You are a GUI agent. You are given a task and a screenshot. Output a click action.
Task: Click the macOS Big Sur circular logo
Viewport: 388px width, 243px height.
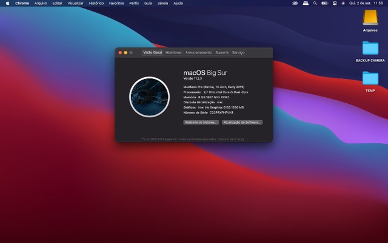pyautogui.click(x=150, y=97)
